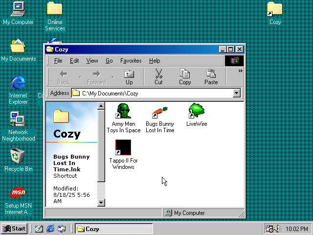The image size is (313, 235).
Task: Select the Recycle Bin desktop icon
Action: tap(18, 157)
